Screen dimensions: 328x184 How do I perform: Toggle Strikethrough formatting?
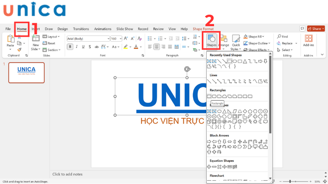[x=96, y=47]
